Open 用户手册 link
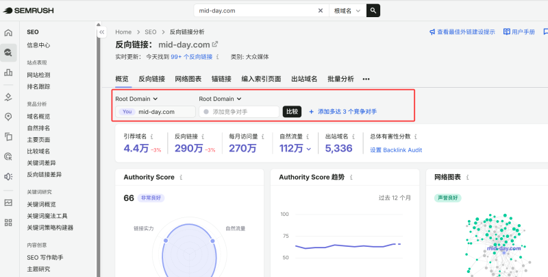 [519, 32]
